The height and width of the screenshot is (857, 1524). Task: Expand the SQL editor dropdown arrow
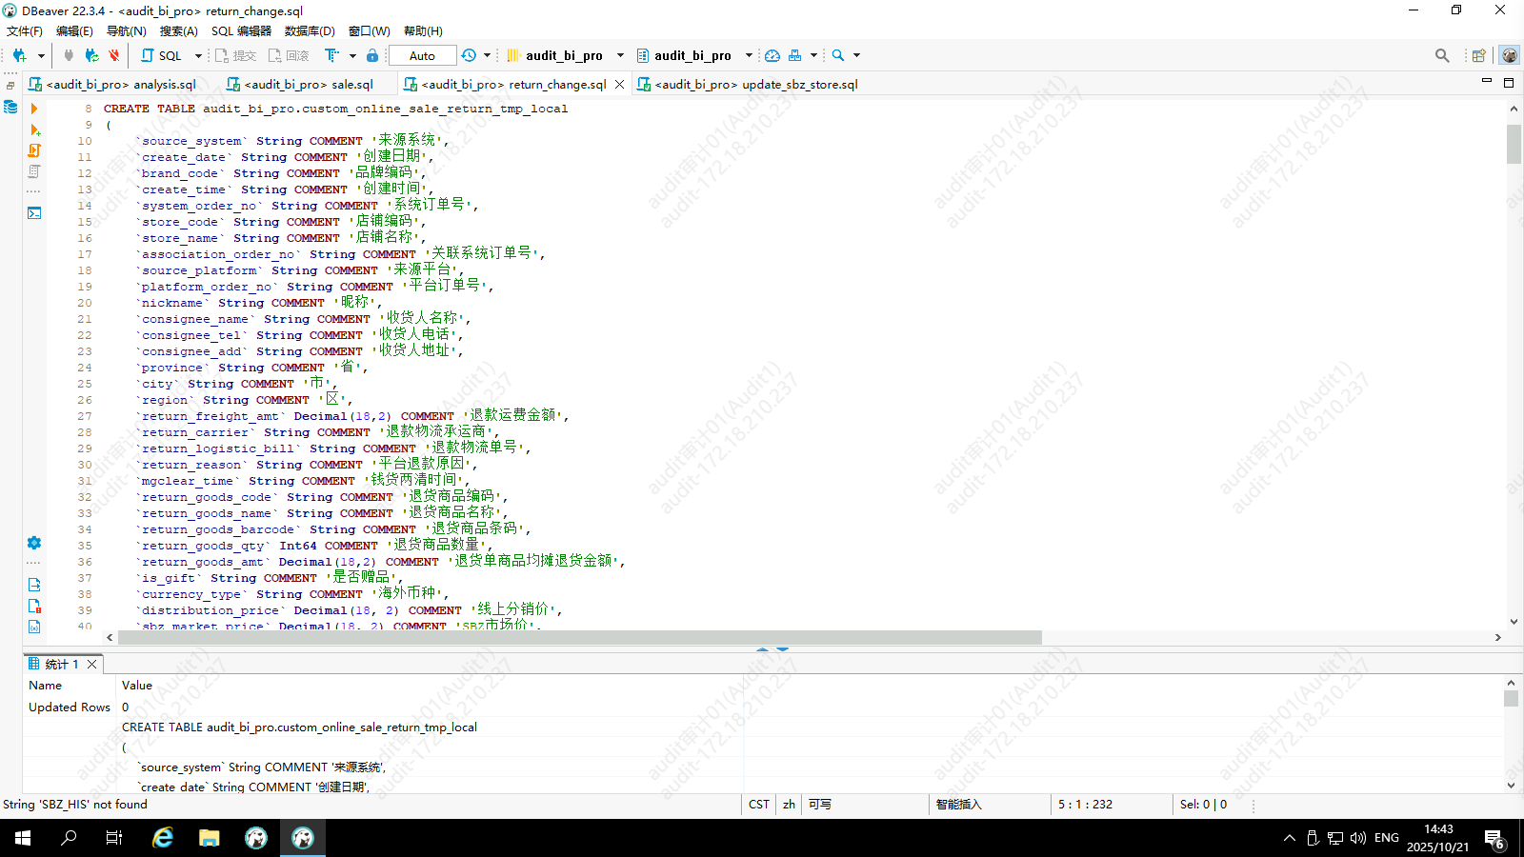198,55
